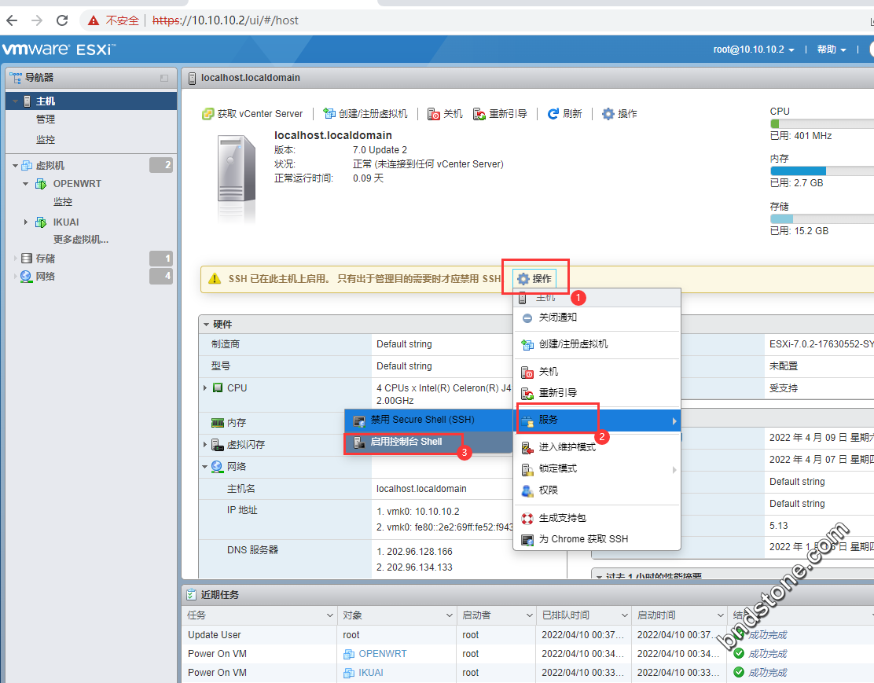Reload the page using the browser refresh icon
The height and width of the screenshot is (683, 874).
tap(62, 20)
